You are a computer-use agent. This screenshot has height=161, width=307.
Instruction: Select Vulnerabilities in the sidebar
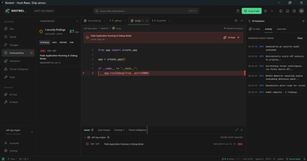18,53
